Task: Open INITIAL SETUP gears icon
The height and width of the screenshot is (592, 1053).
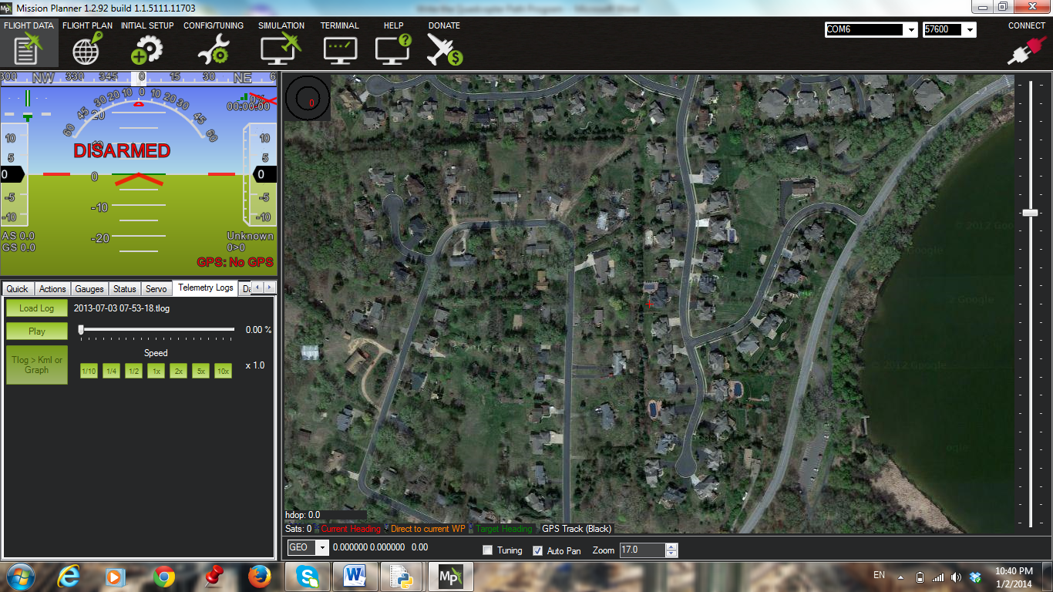Action: point(146,49)
